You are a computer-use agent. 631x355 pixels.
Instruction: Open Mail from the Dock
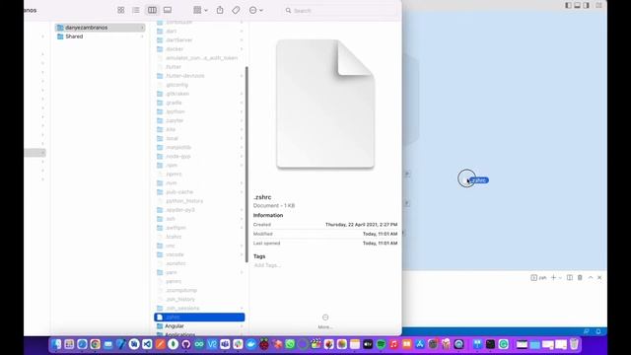(107, 344)
